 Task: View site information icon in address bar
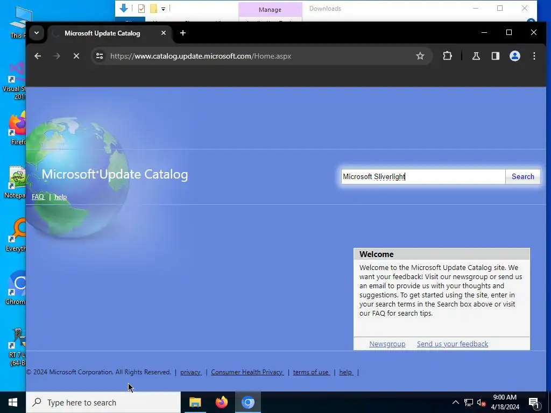pos(100,56)
